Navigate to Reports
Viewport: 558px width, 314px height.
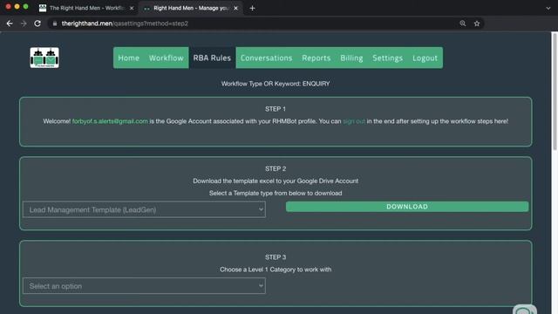pyautogui.click(x=316, y=58)
